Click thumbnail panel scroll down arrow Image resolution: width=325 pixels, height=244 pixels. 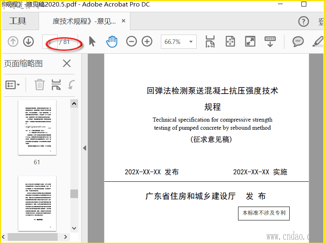pyautogui.click(x=74, y=228)
